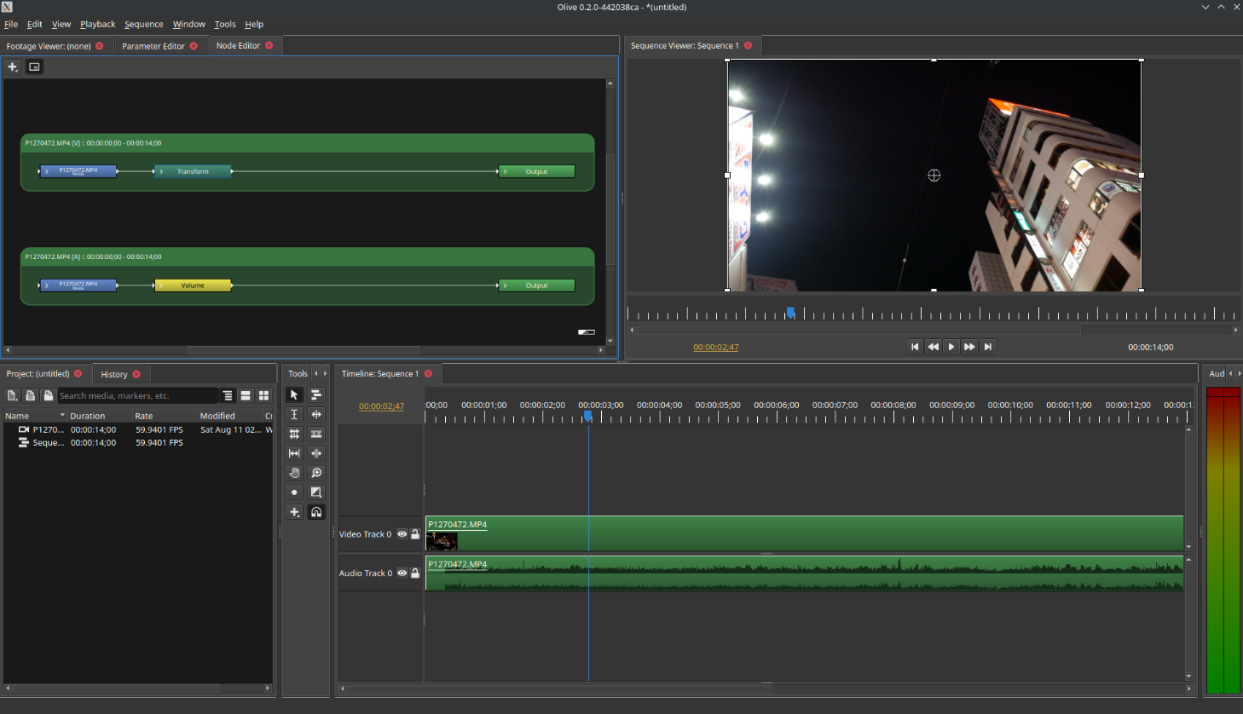Toggle timeline snapping magnet button
Screen dimensions: 1243x714
pos(316,512)
